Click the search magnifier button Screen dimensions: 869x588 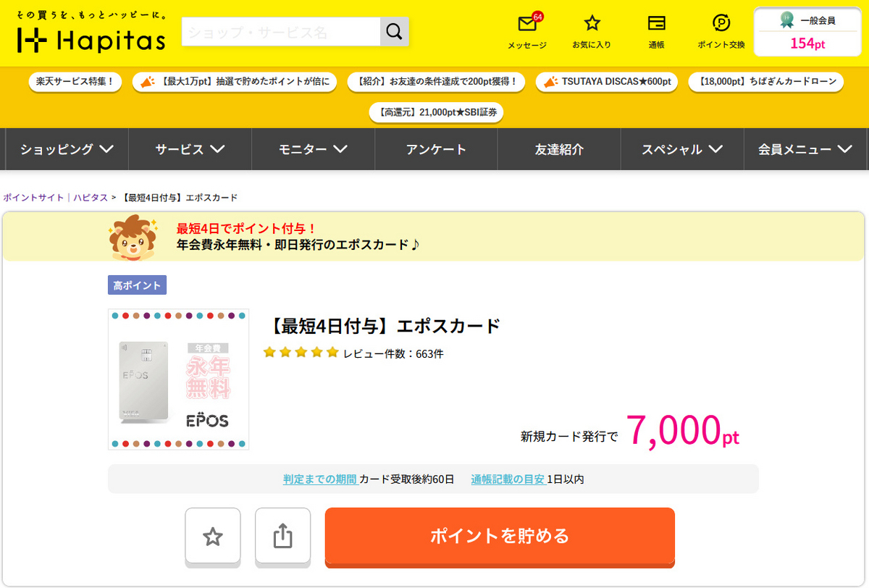tap(394, 32)
